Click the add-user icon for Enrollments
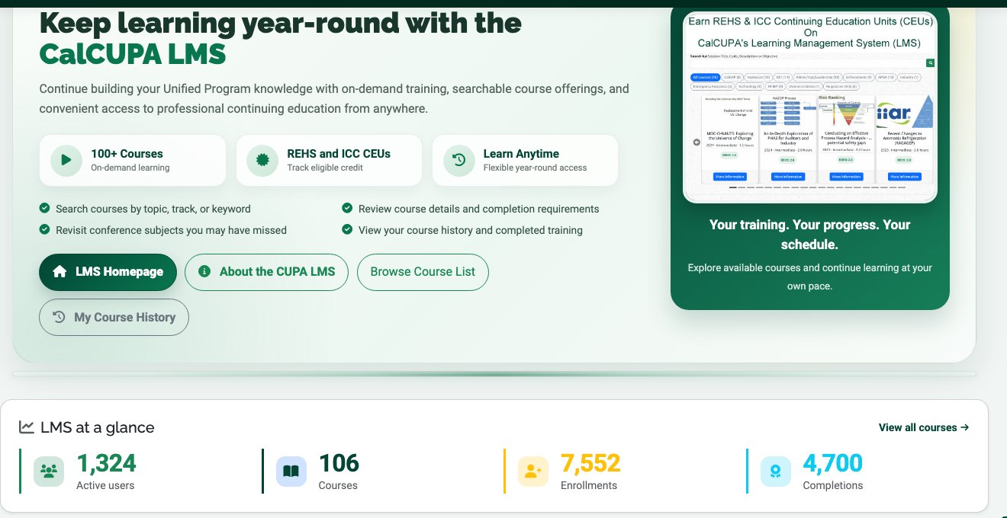This screenshot has height=518, width=1007. click(x=533, y=472)
